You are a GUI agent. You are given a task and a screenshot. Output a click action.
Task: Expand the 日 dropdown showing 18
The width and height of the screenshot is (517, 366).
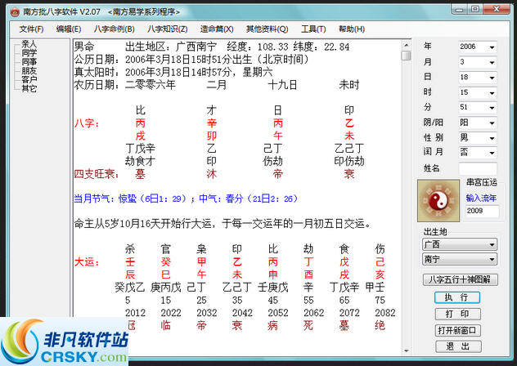[x=492, y=78]
